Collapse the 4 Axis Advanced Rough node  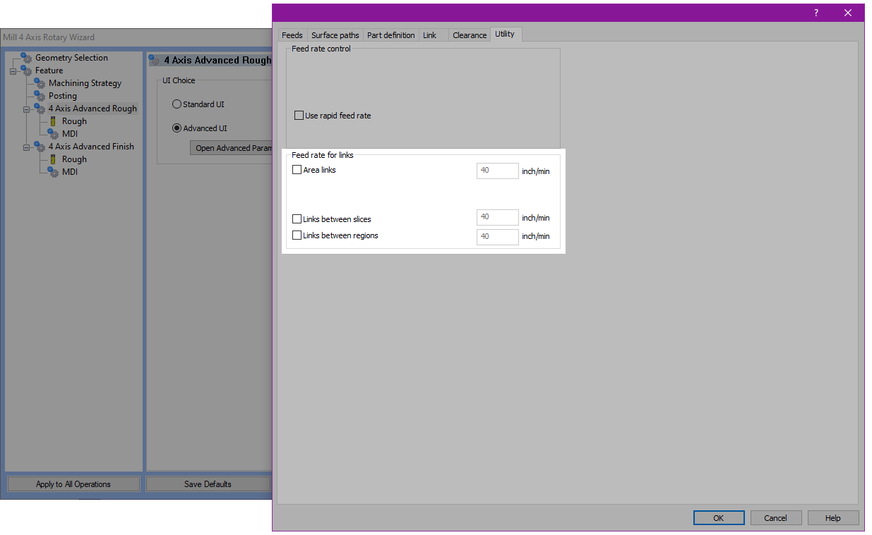26,109
